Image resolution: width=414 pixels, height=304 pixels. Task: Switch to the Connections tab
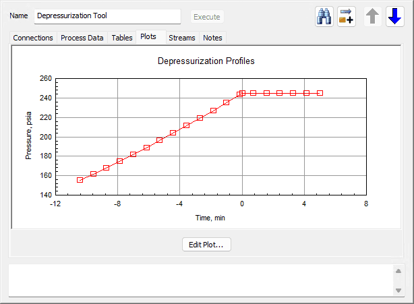pyautogui.click(x=33, y=38)
